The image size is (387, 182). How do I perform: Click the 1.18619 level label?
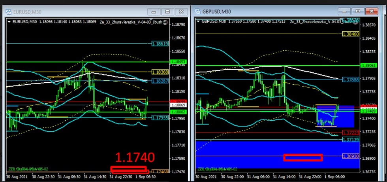(x=160, y=44)
